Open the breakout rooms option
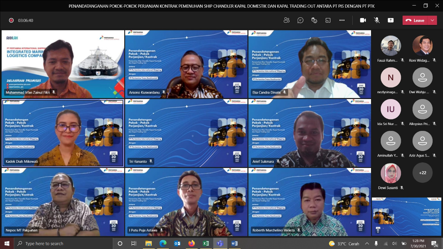This screenshot has height=249, width=443. [328, 20]
